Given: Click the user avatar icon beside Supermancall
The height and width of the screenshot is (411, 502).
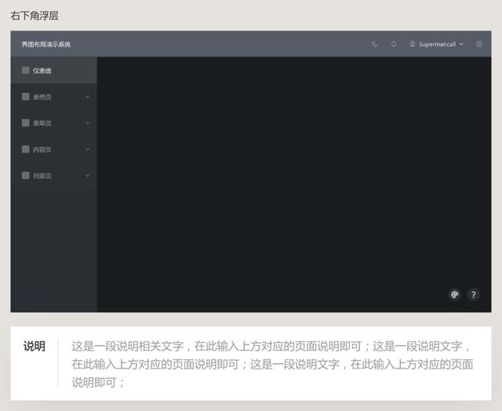Looking at the screenshot, I should pos(412,44).
